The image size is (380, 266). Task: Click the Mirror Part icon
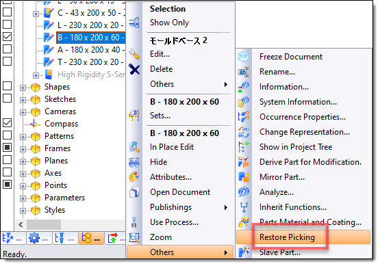[244, 177]
